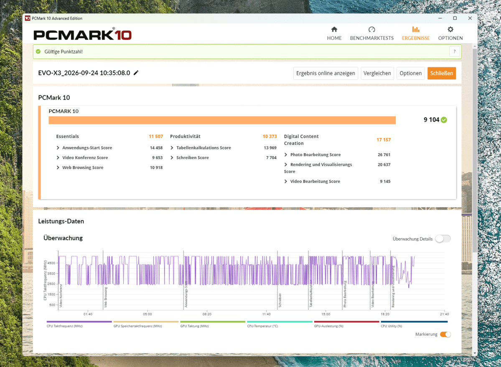Expand Anwendungs-Start Score details
The width and height of the screenshot is (501, 367).
(x=58, y=148)
